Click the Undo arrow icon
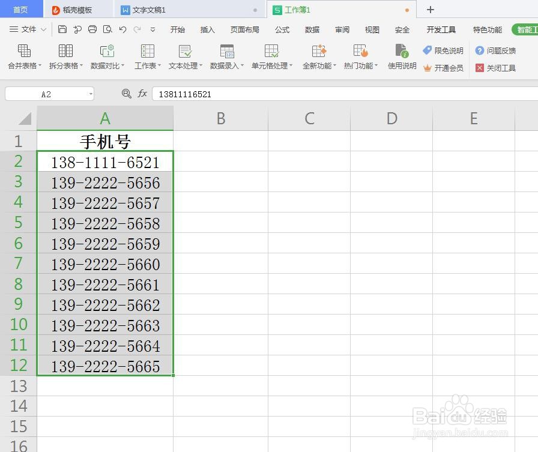538x452 pixels. 123,29
